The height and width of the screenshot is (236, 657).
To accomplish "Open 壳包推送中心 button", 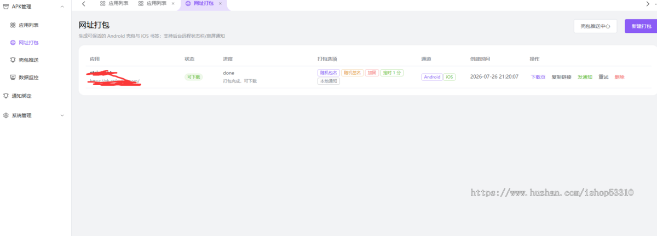I will pyautogui.click(x=596, y=26).
